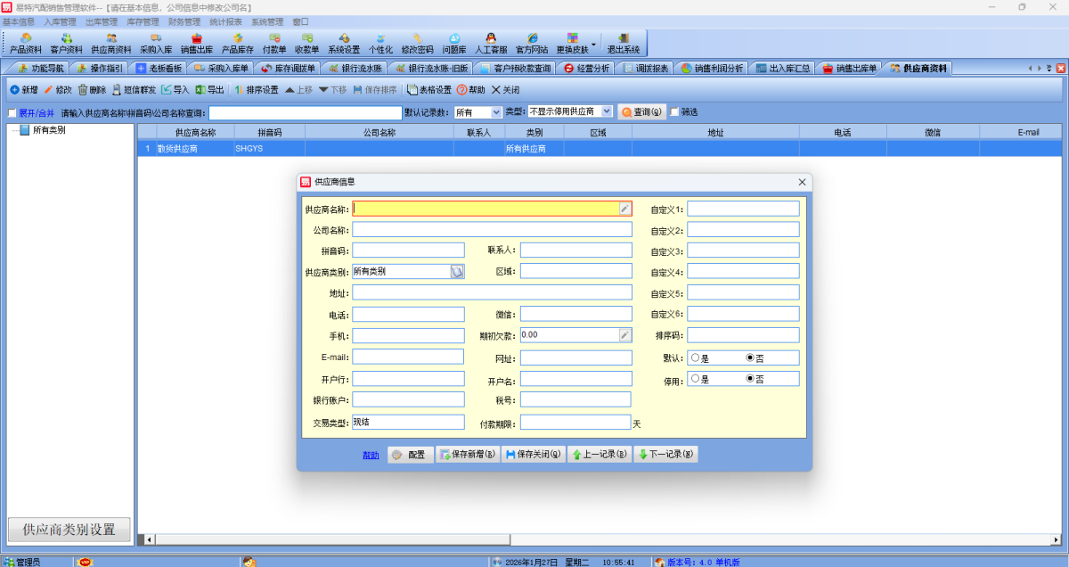The image size is (1069, 567).
Task: Toggle the 展开/合并 checkbox
Action: (12, 113)
